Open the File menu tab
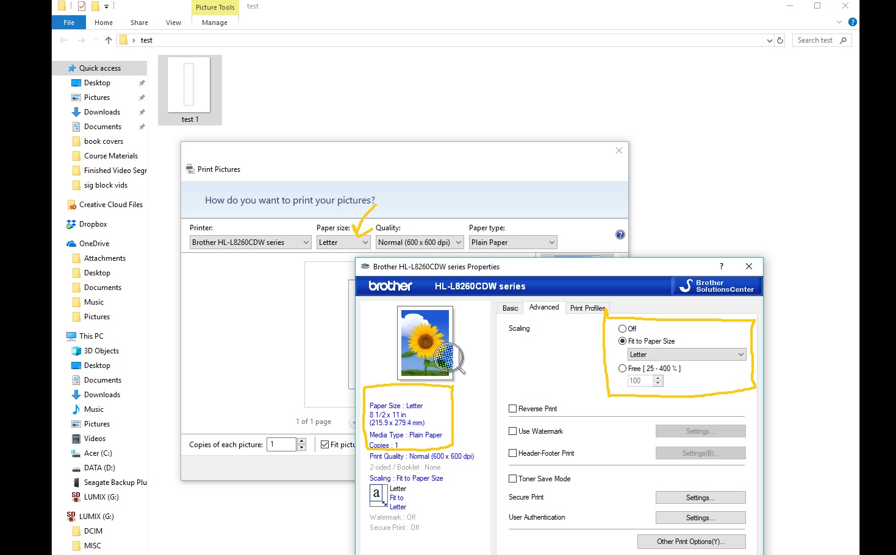The image size is (896, 555). click(69, 23)
